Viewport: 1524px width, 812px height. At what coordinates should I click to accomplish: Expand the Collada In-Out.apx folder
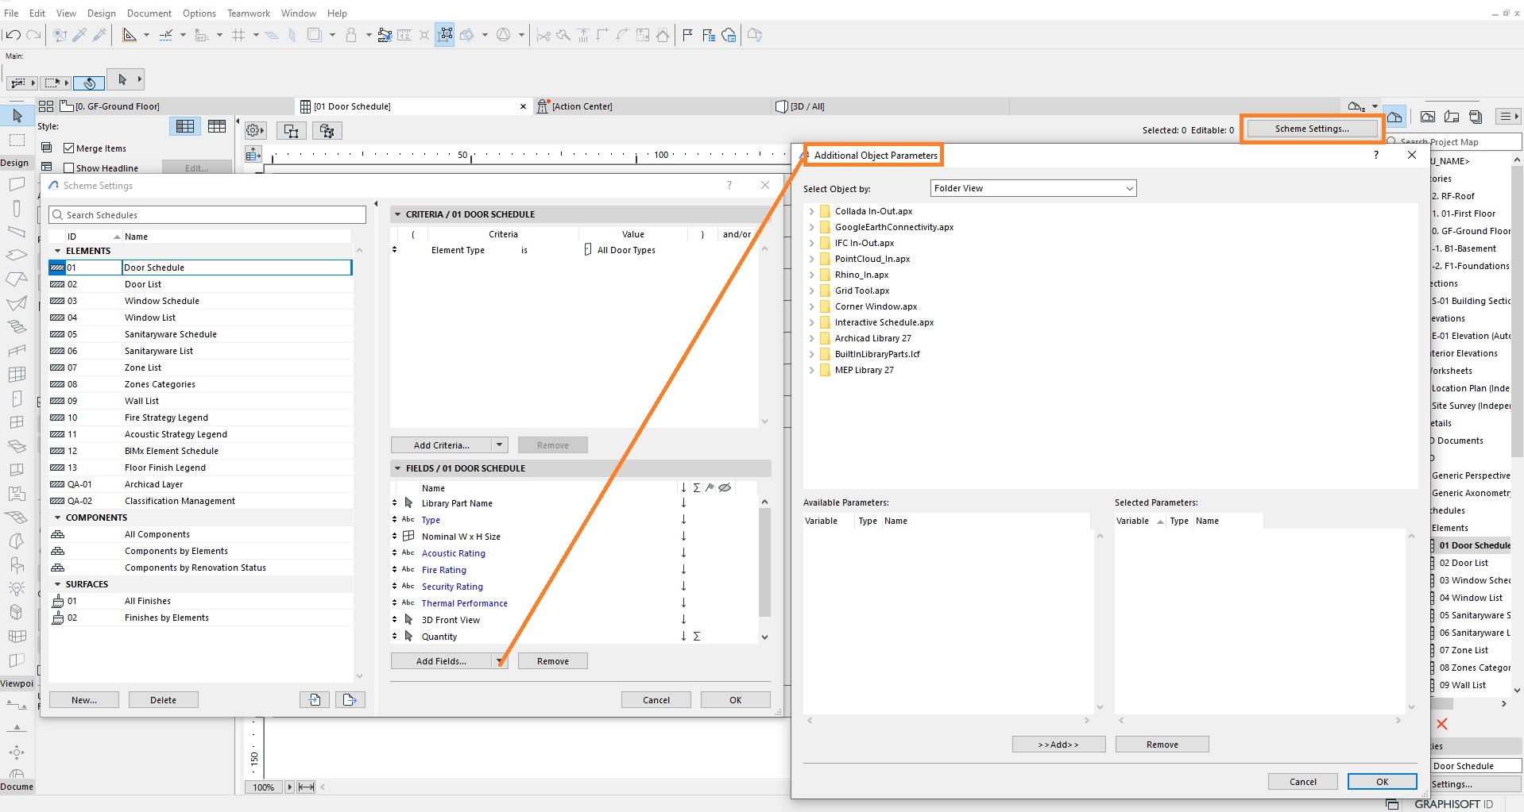coord(811,211)
